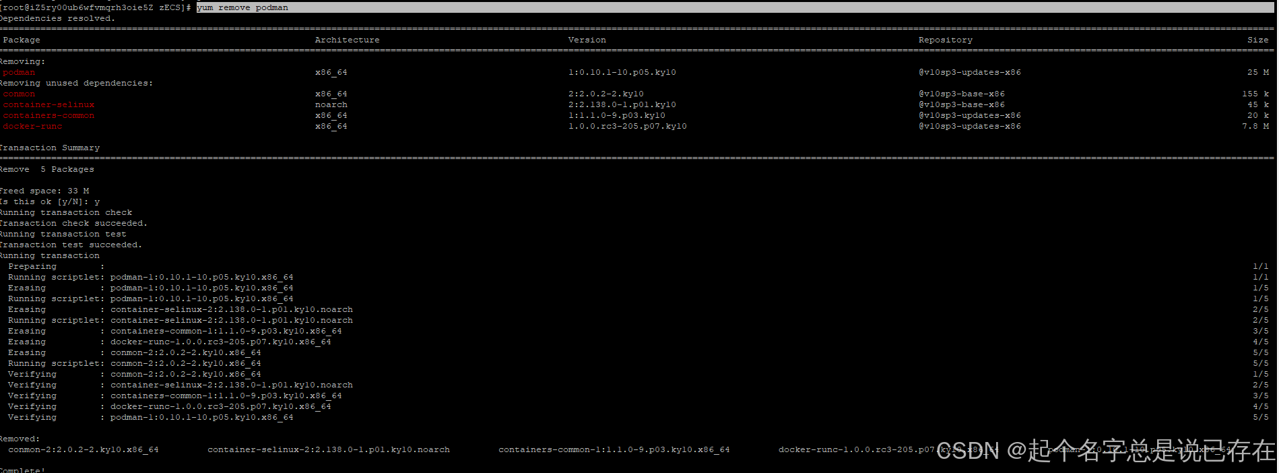Image resolution: width=1279 pixels, height=473 pixels.
Task: Click the red 'container-selinux' package name
Action: point(48,104)
